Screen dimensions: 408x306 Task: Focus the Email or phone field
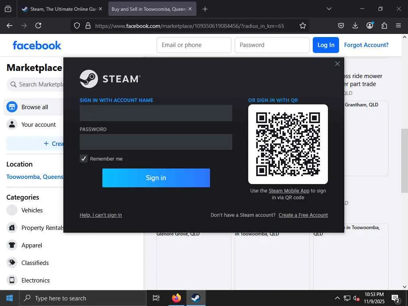click(x=194, y=45)
